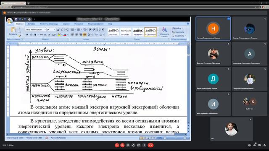Toggle justify alignment in the paragraph group
The width and height of the screenshot is (269, 151).
click(x=84, y=34)
